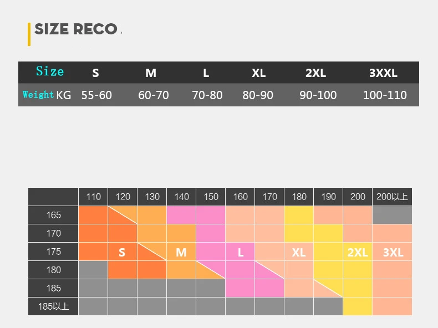
Task: Click the 3XL label in the chart
Action: pyautogui.click(x=393, y=253)
